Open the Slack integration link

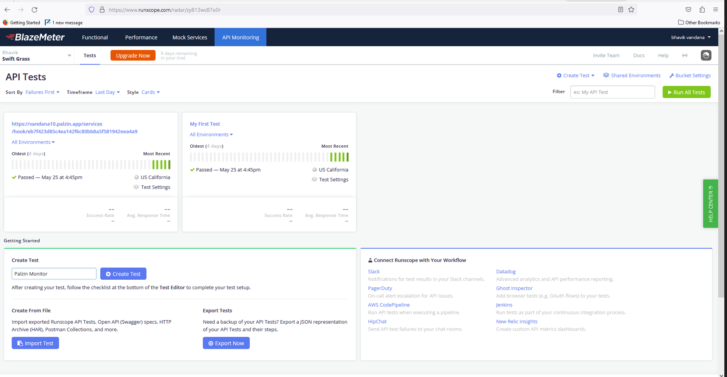tap(374, 271)
